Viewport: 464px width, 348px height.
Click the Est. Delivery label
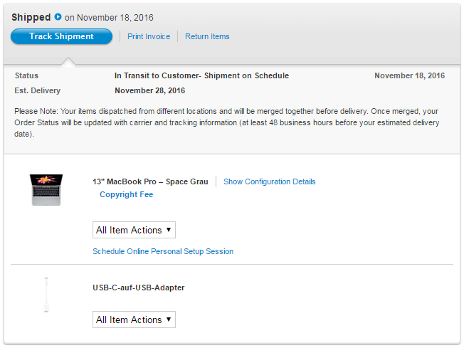[37, 90]
